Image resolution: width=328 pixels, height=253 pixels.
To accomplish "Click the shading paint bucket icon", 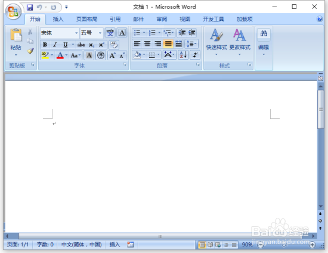I will pyautogui.click(x=137, y=55).
